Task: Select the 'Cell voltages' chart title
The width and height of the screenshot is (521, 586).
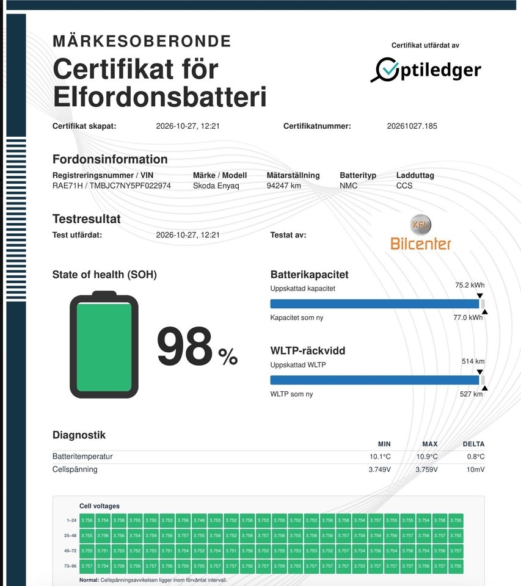Action: 100,506
